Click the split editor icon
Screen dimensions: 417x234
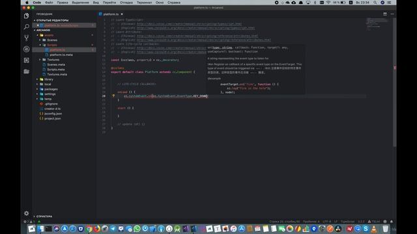click(x=385, y=14)
